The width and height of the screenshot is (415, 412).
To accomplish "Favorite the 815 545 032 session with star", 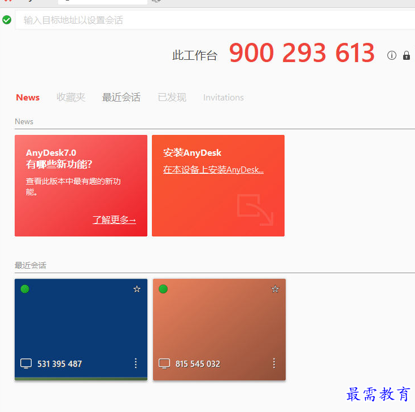I will coord(276,289).
